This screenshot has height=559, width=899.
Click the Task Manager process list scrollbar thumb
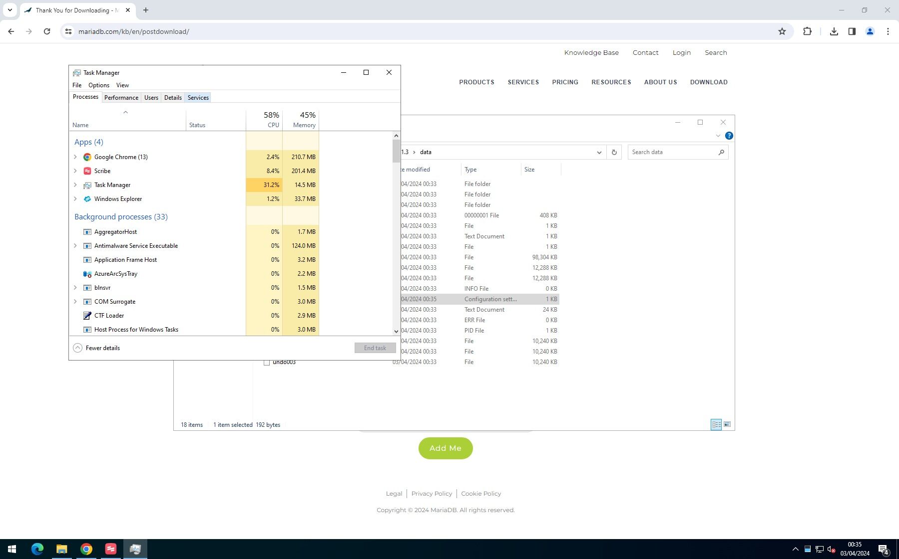click(397, 151)
